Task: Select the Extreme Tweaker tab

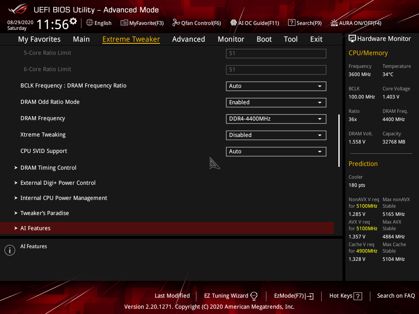Action: pos(131,39)
